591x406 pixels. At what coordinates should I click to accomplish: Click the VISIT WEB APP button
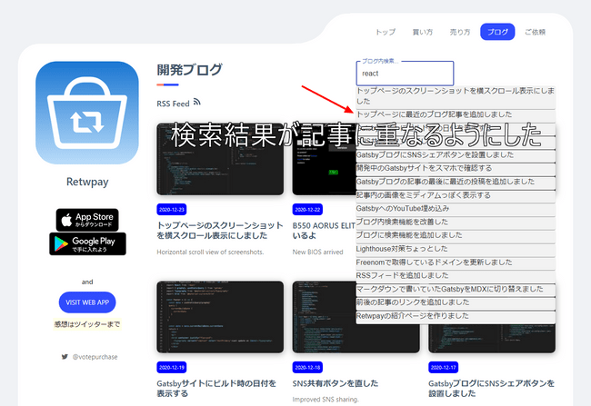tap(87, 302)
